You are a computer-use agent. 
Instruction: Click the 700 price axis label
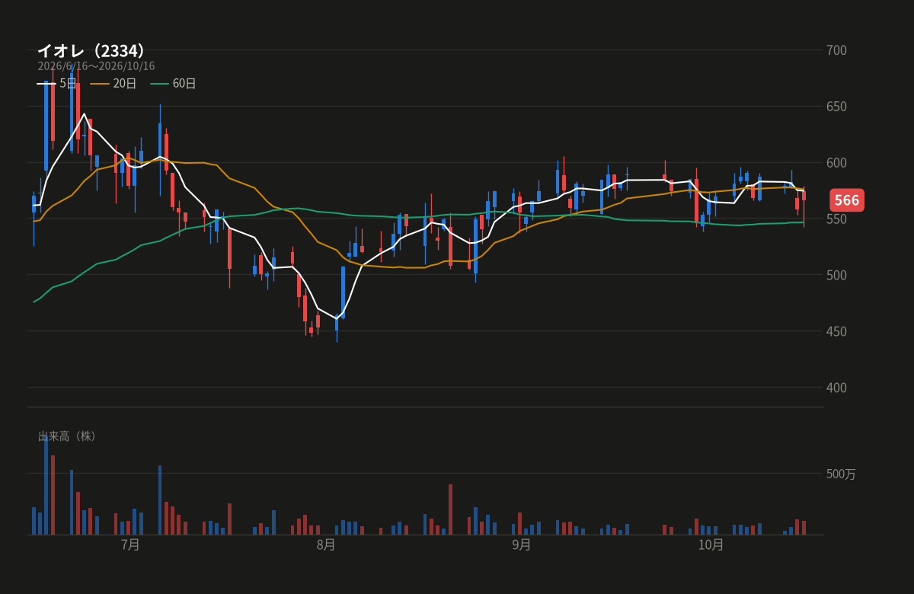pos(836,50)
